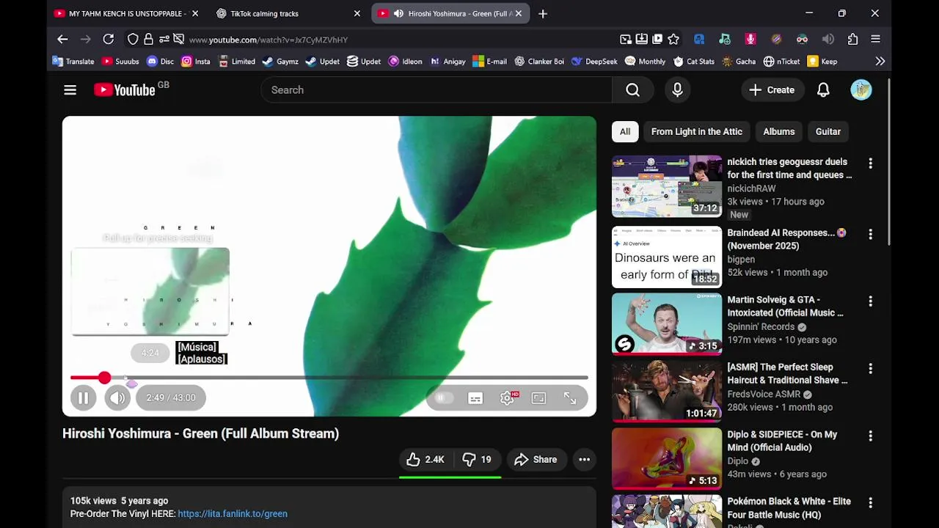Click the Spinnin' Records channel name
The image size is (939, 528).
(761, 326)
